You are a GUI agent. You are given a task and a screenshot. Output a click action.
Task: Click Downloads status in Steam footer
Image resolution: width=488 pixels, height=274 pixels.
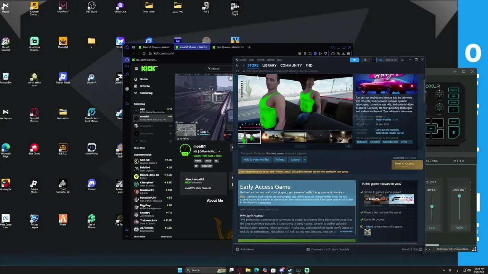click(328, 249)
